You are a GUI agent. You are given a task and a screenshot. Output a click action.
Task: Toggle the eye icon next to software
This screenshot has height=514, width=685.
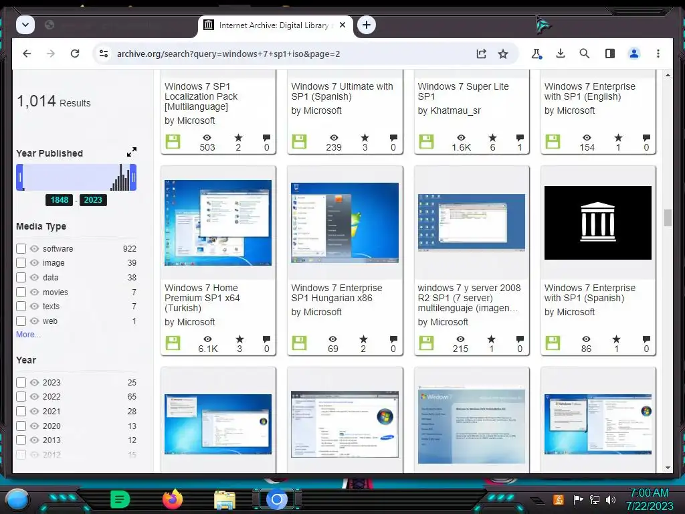click(x=35, y=249)
